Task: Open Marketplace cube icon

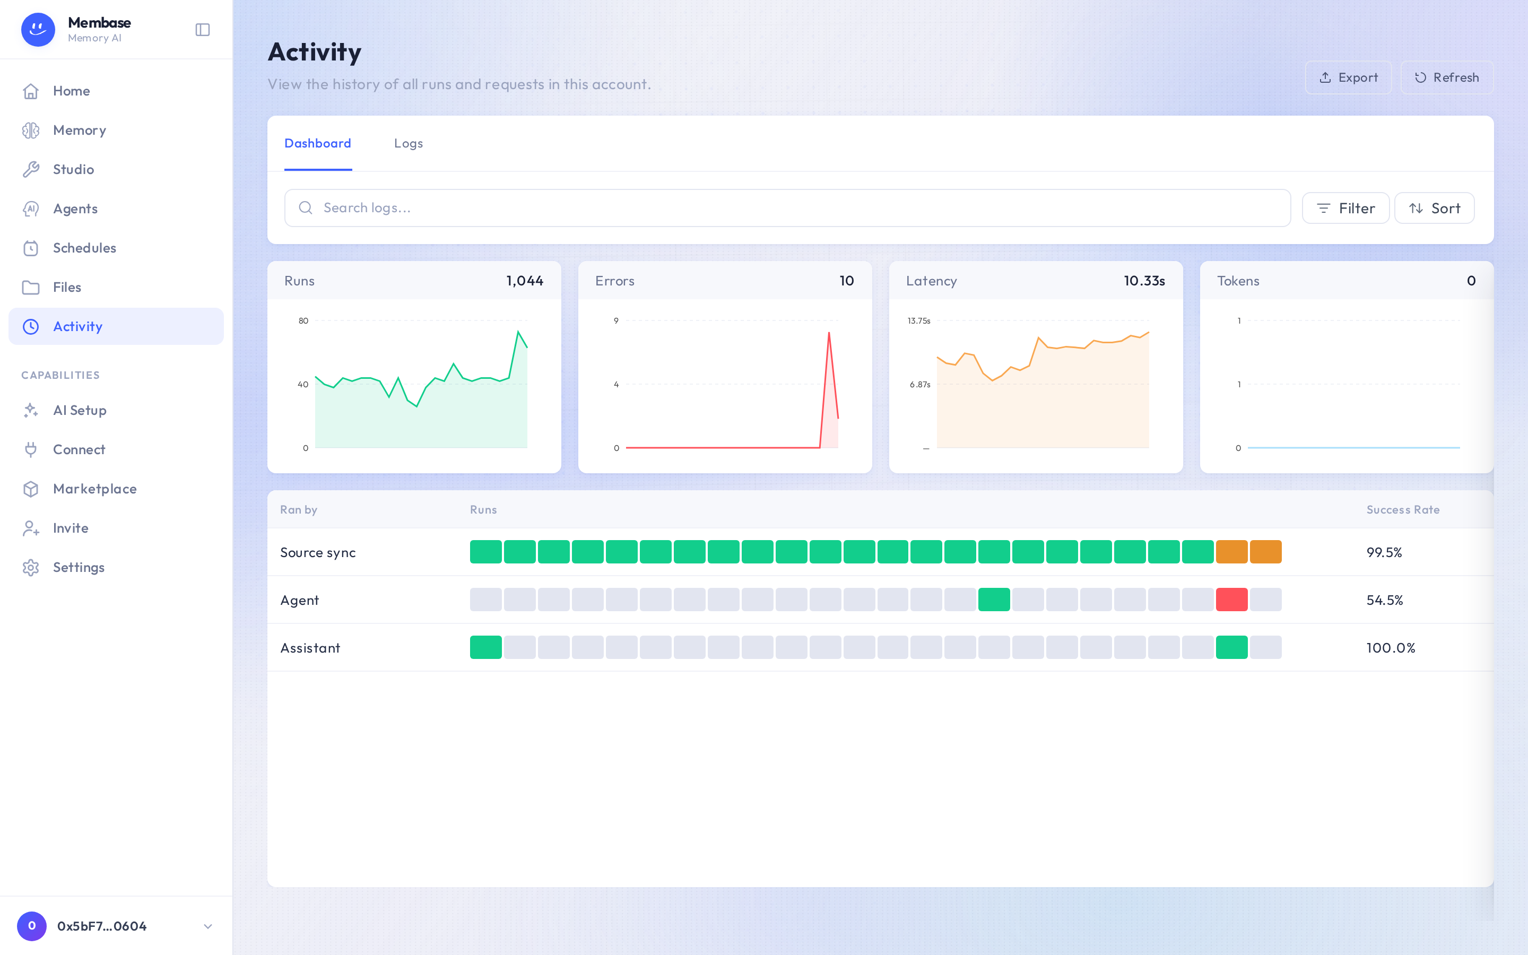Action: tap(31, 488)
